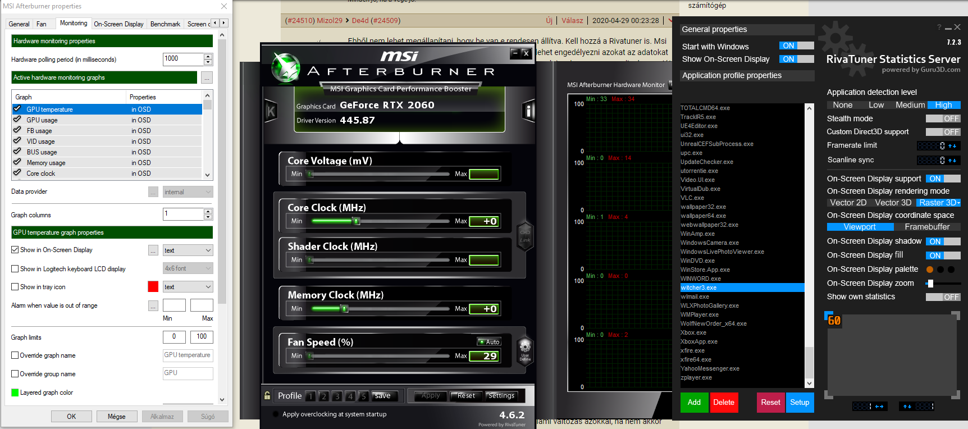
Task: Click the polling period spinner arrows
Action: point(208,59)
